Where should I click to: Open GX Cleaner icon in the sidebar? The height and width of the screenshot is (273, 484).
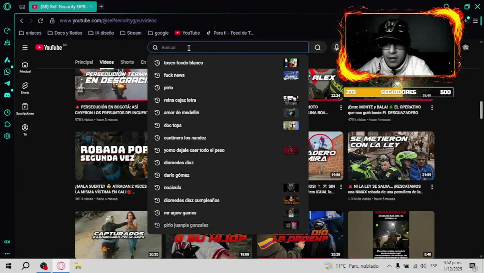pos(7,43)
